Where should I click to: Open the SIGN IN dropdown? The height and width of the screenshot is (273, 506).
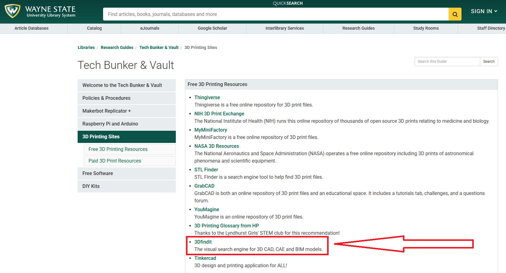[484, 11]
